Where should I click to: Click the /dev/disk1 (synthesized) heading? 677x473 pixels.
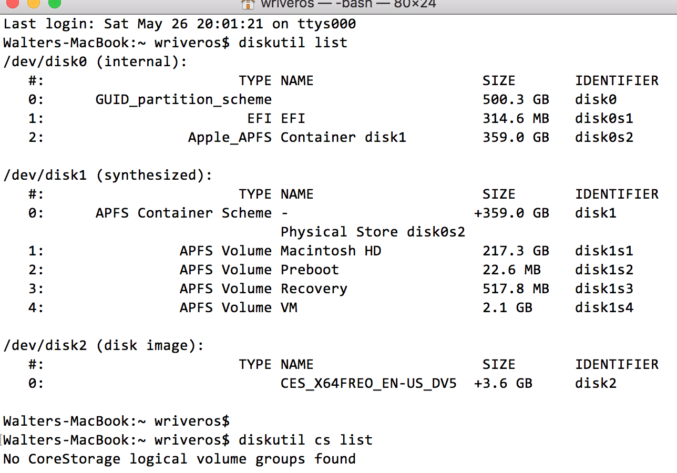click(105, 174)
